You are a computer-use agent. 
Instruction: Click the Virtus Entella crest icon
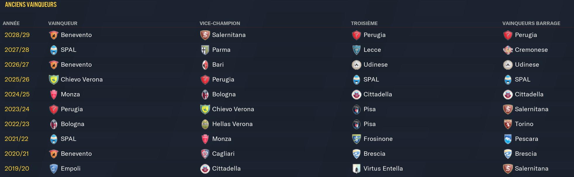(x=356, y=169)
